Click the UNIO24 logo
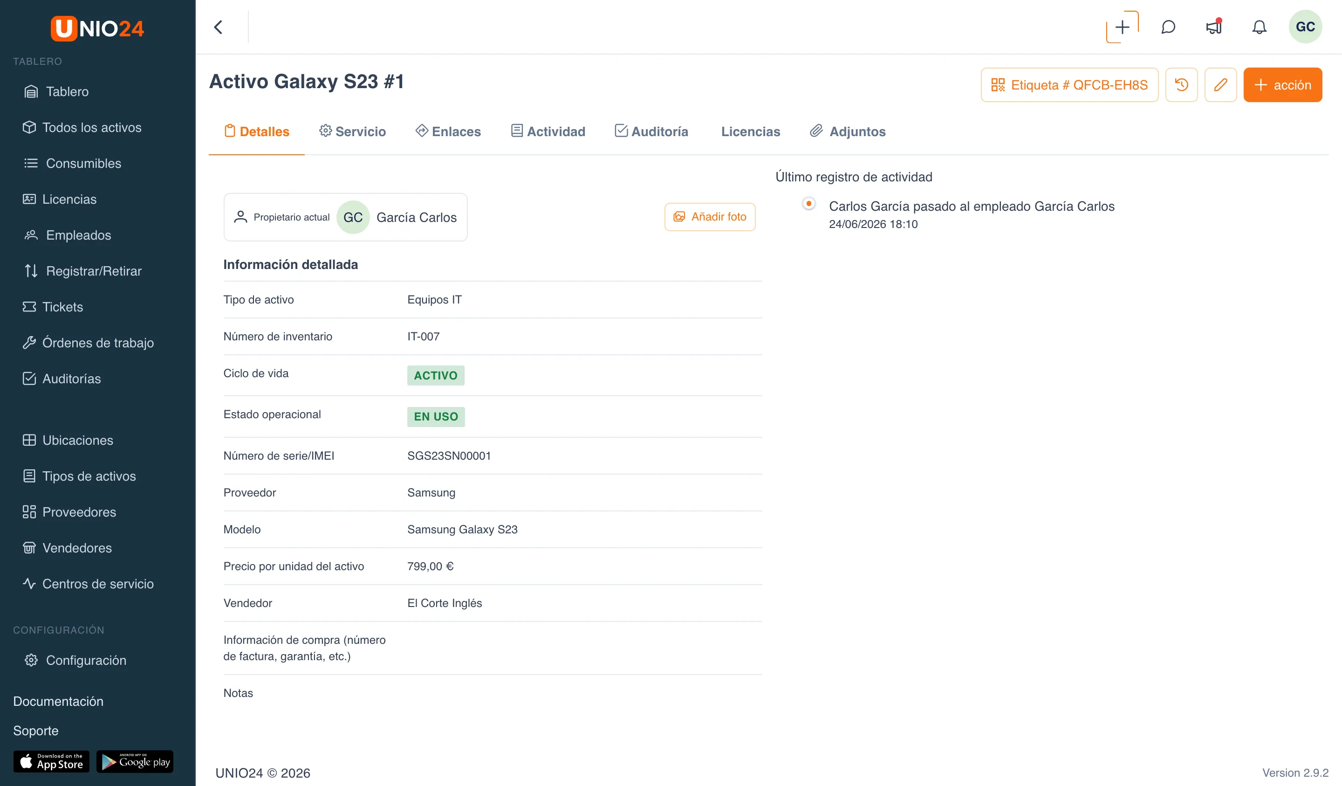The height and width of the screenshot is (786, 1342). (x=97, y=28)
